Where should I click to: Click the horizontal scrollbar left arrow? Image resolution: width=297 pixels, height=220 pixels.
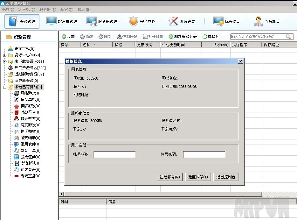coord(61,194)
